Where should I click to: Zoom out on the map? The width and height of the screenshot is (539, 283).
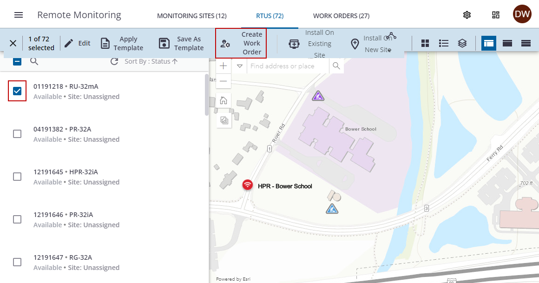pyautogui.click(x=223, y=81)
